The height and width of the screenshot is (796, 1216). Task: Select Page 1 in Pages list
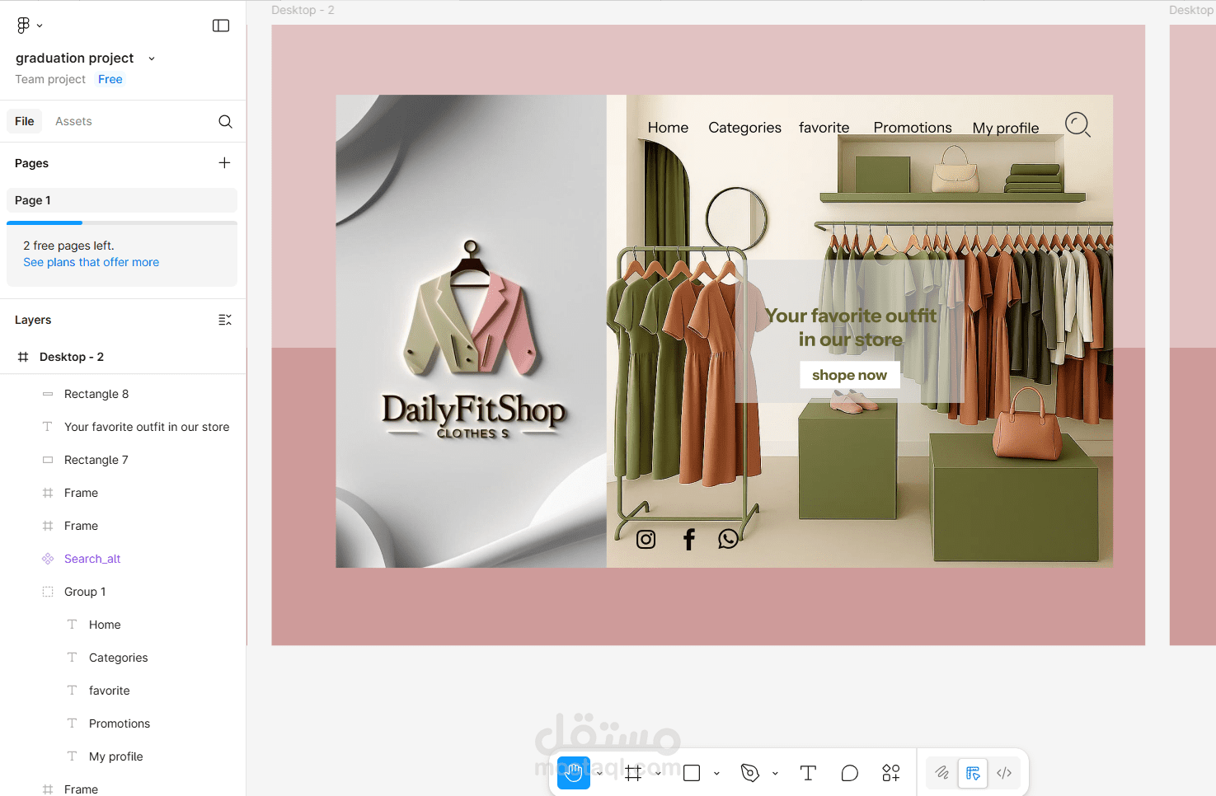[122, 200]
